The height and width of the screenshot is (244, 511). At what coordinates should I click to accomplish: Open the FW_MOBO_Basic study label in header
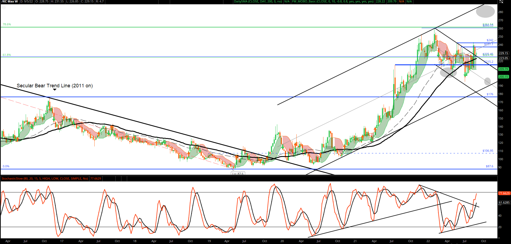(x=333, y=2)
